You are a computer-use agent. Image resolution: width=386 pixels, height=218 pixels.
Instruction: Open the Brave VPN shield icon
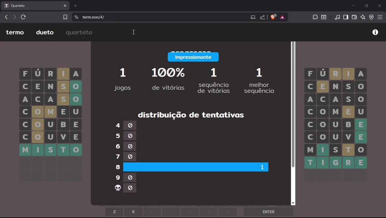pos(371,17)
